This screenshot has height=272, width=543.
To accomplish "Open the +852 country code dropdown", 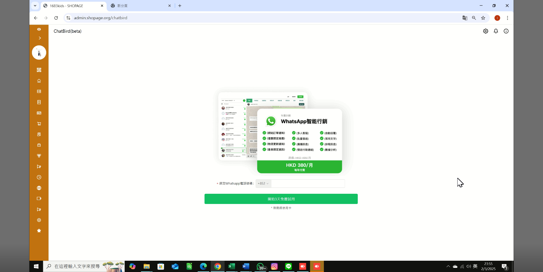I will coord(263,184).
